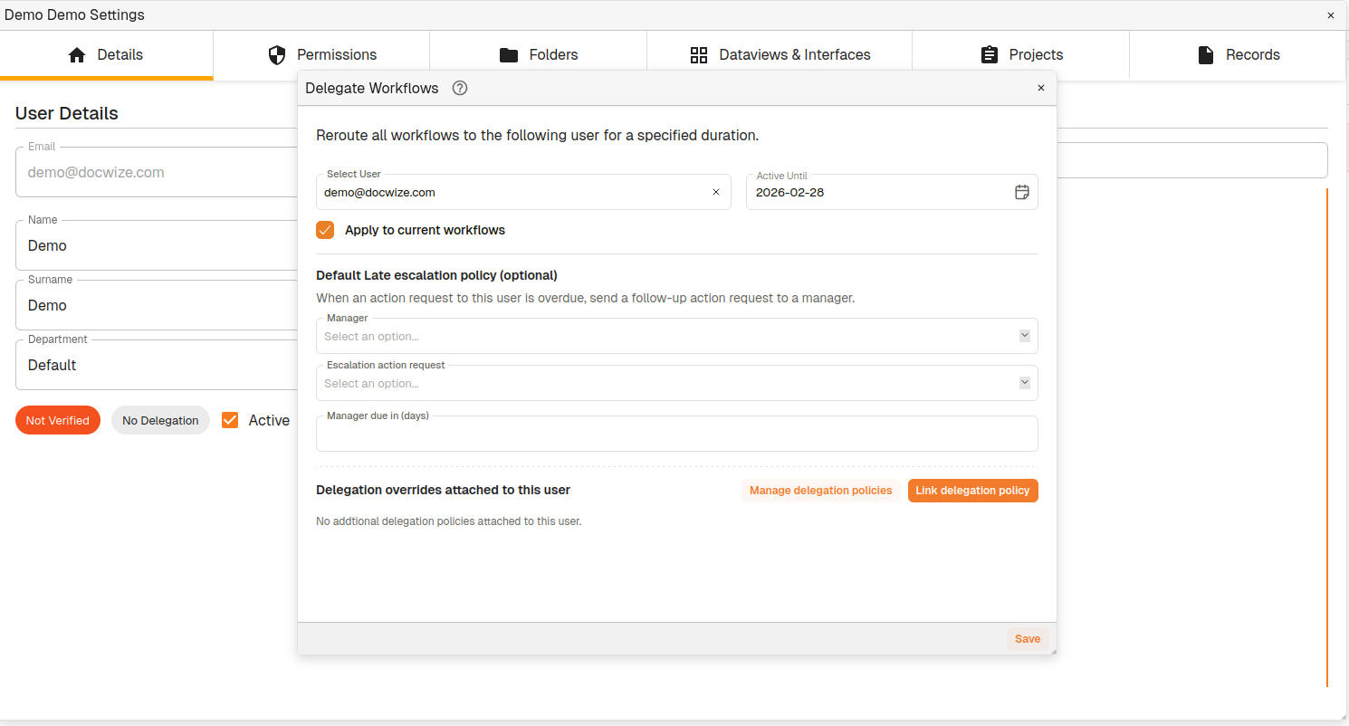Toggle the Active user checkbox

click(230, 420)
